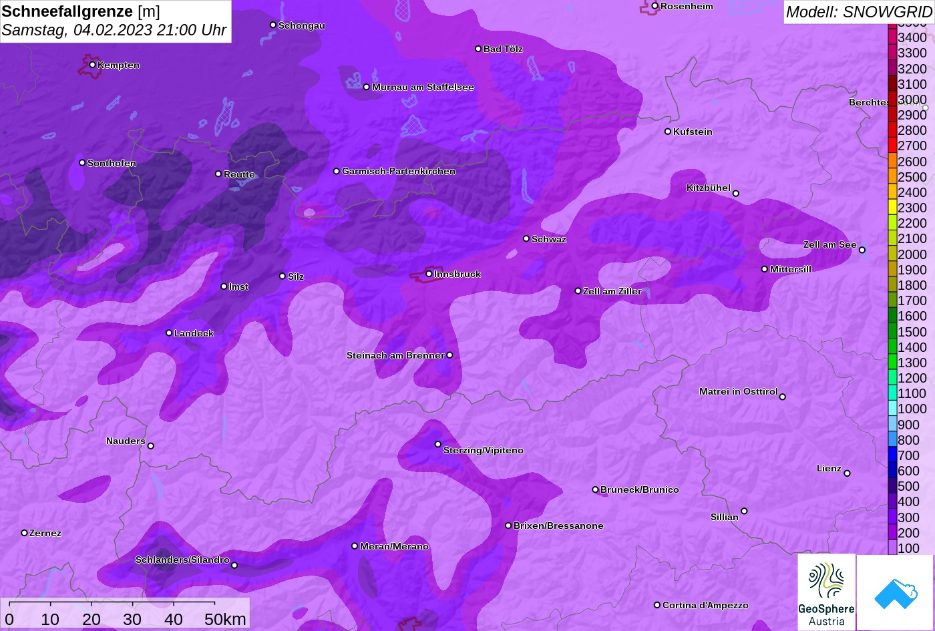The height and width of the screenshot is (631, 935).
Task: Click the Silz location dot
Action: click(x=283, y=276)
